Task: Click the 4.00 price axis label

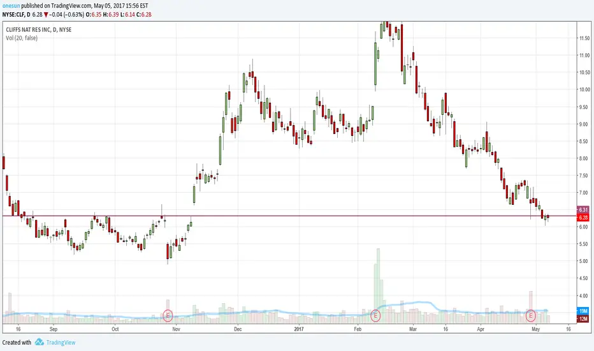Action: tap(583, 295)
